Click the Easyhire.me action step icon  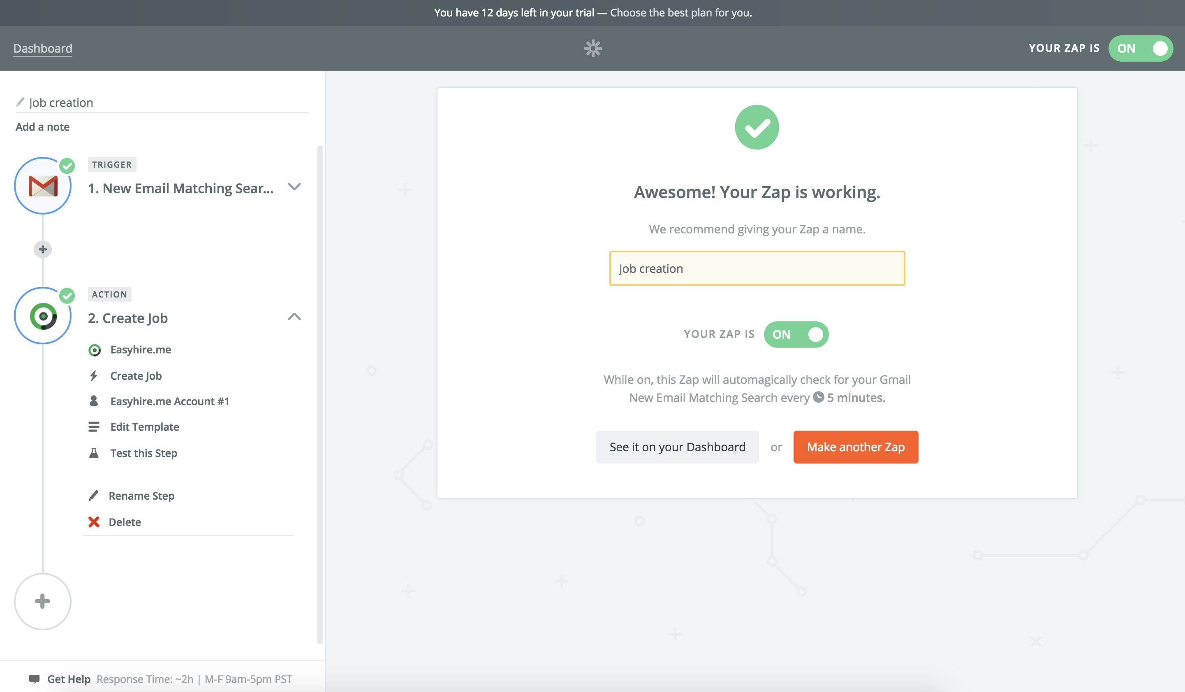[x=43, y=316]
